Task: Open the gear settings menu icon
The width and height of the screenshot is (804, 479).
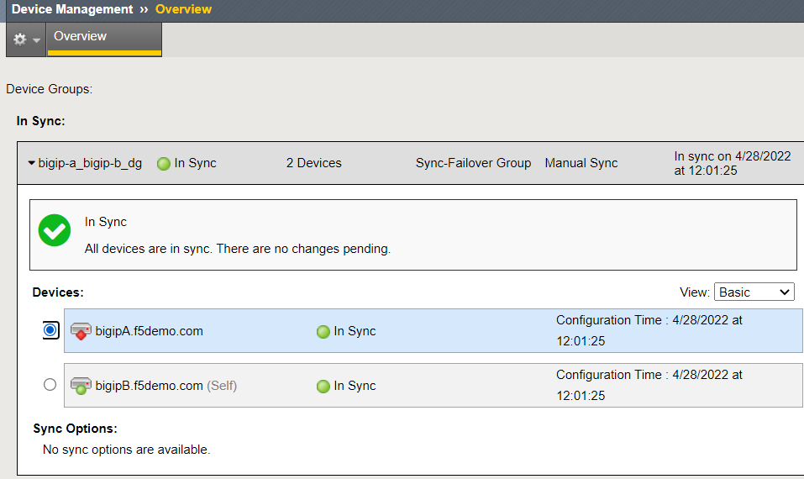Action: pyautogui.click(x=20, y=39)
